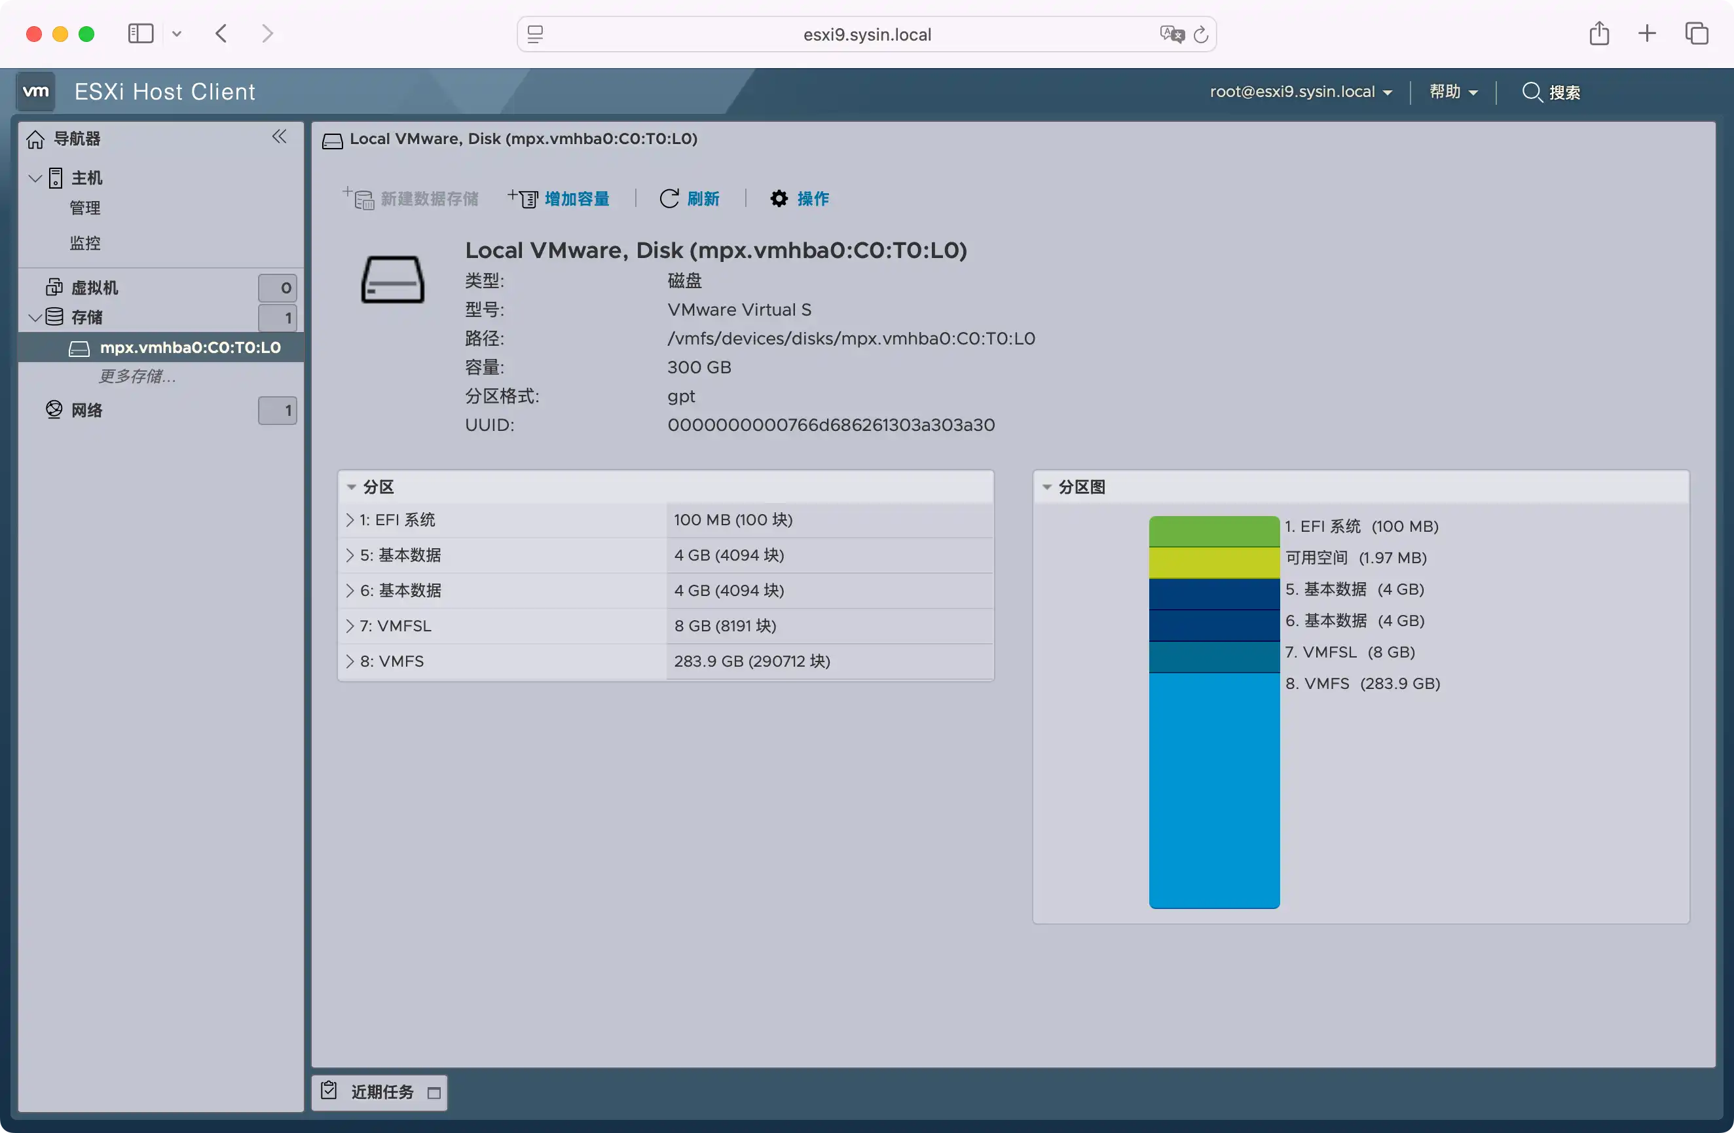Open the root@esxi9.sysin.local user dropdown

coord(1302,91)
